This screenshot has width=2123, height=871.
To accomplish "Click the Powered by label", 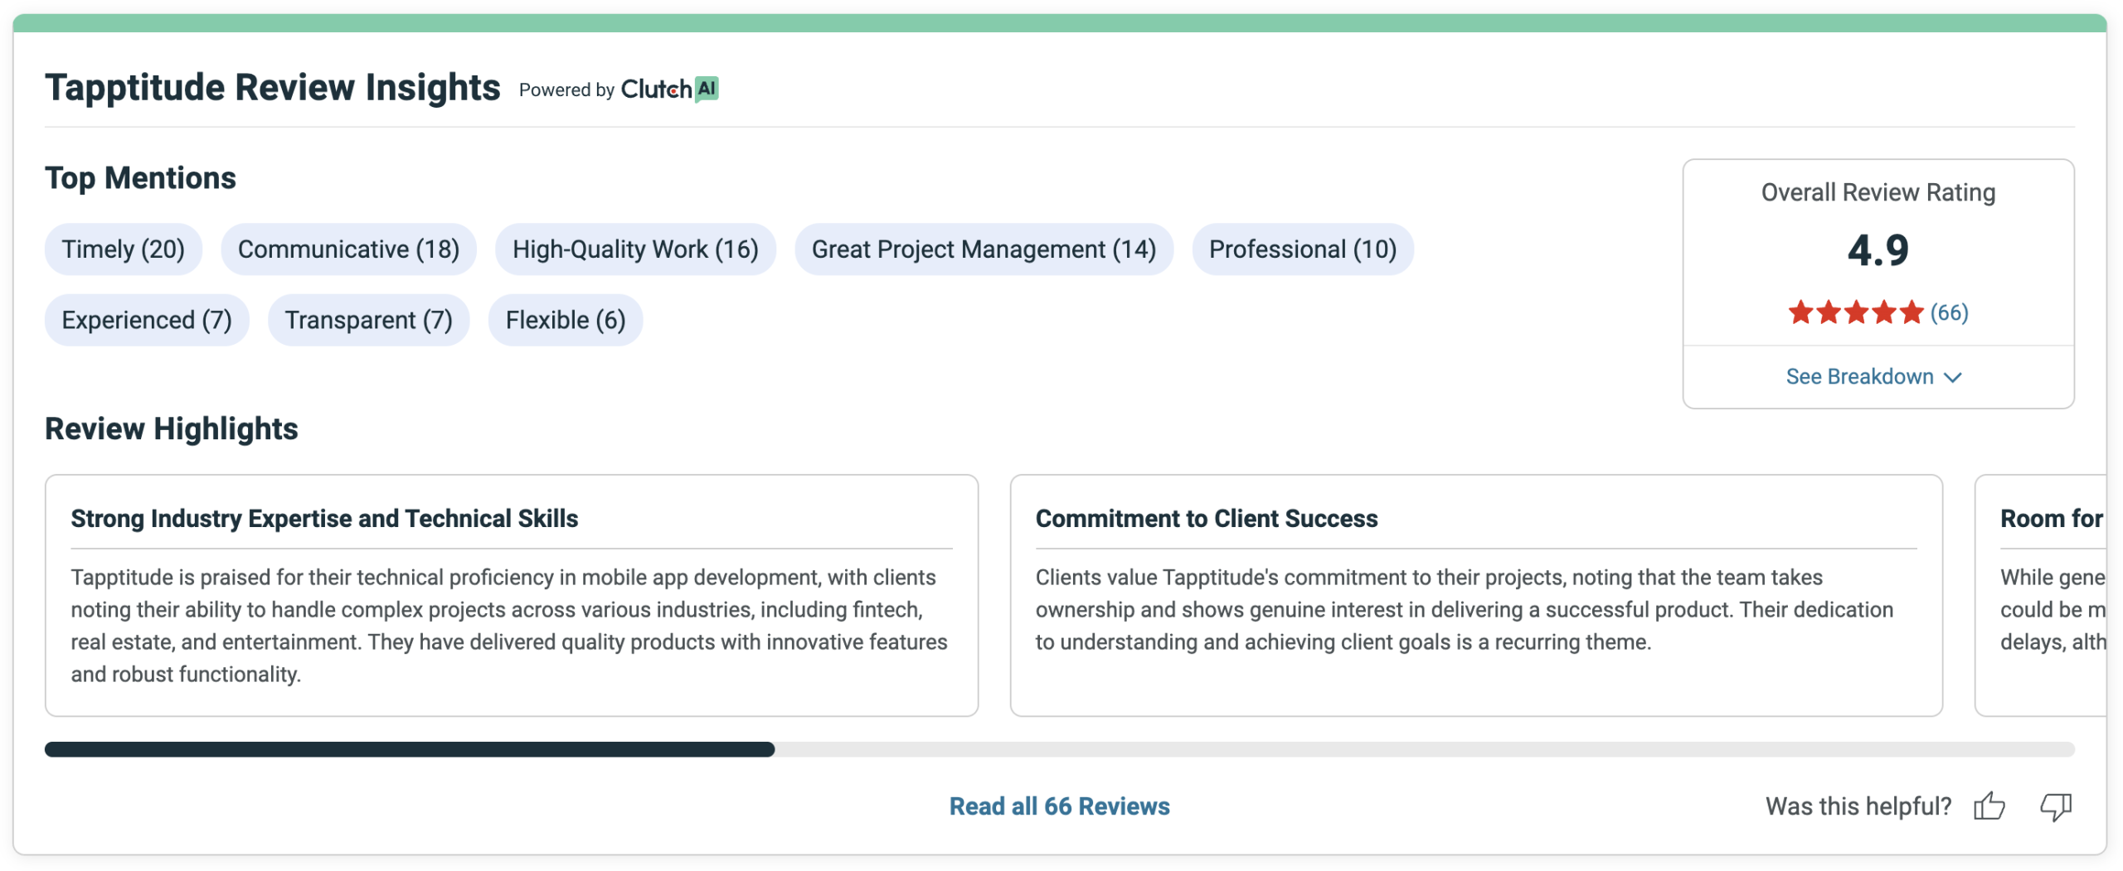I will click(x=566, y=90).
